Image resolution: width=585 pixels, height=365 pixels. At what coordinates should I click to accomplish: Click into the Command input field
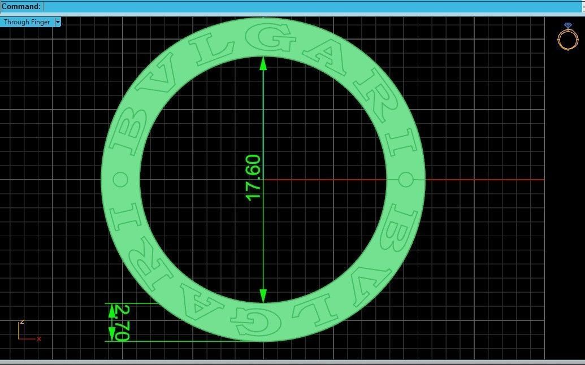point(313,6)
